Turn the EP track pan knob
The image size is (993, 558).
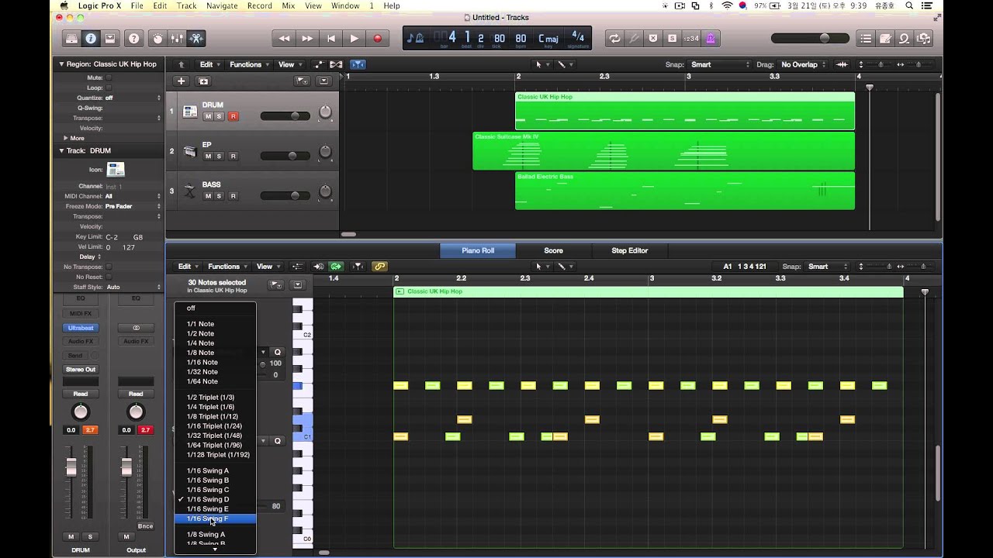[325, 152]
